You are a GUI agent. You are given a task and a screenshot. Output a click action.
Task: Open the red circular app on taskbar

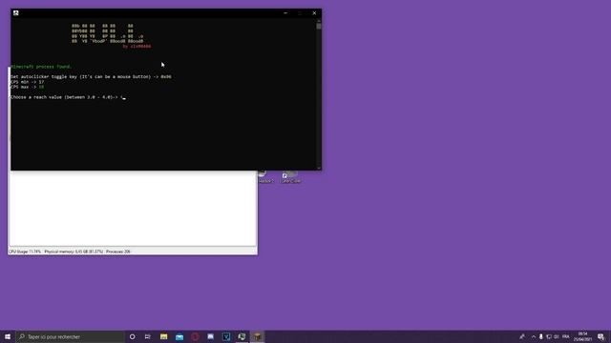[x=195, y=336]
